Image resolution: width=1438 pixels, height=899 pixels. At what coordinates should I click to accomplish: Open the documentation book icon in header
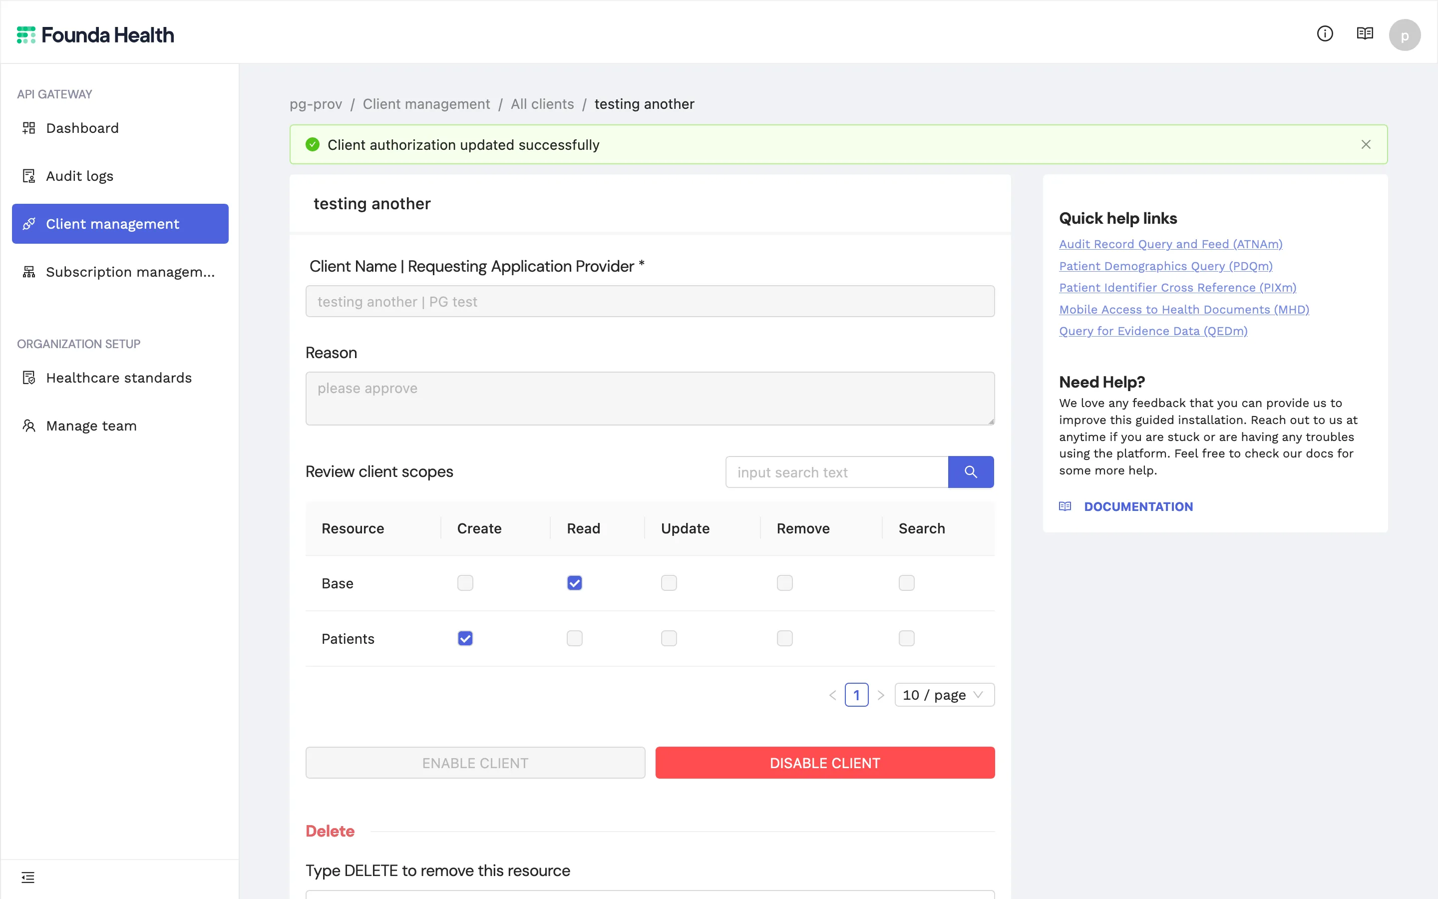pos(1365,34)
